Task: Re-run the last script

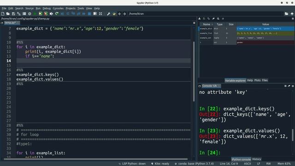Action: 57,14
